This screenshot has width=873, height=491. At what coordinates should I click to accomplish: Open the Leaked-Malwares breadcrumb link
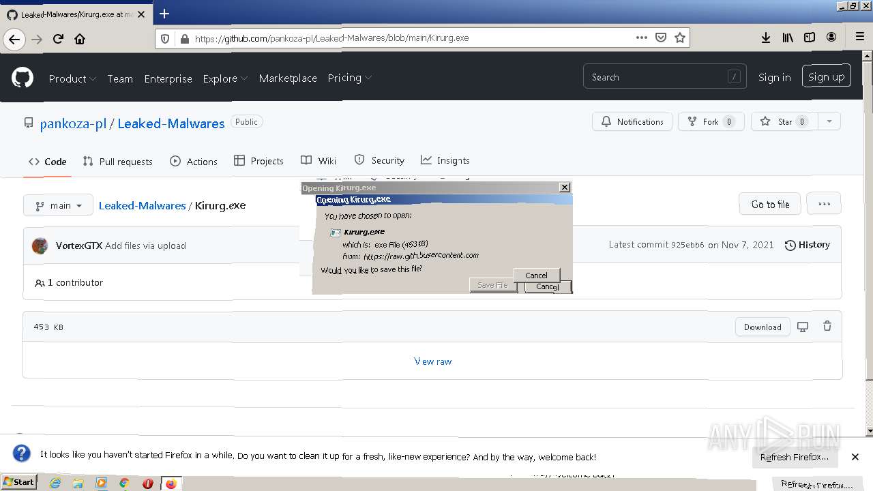tap(142, 205)
